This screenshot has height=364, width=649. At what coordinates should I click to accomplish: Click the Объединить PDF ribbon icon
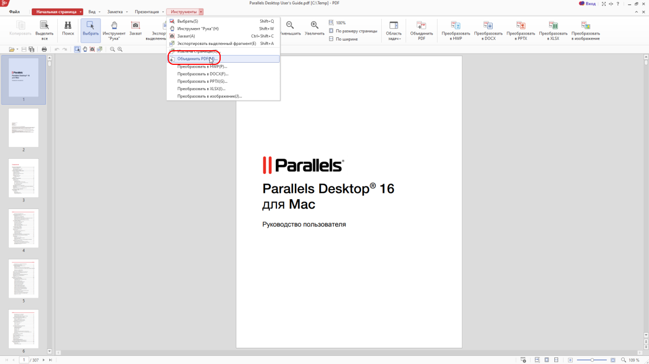click(421, 25)
